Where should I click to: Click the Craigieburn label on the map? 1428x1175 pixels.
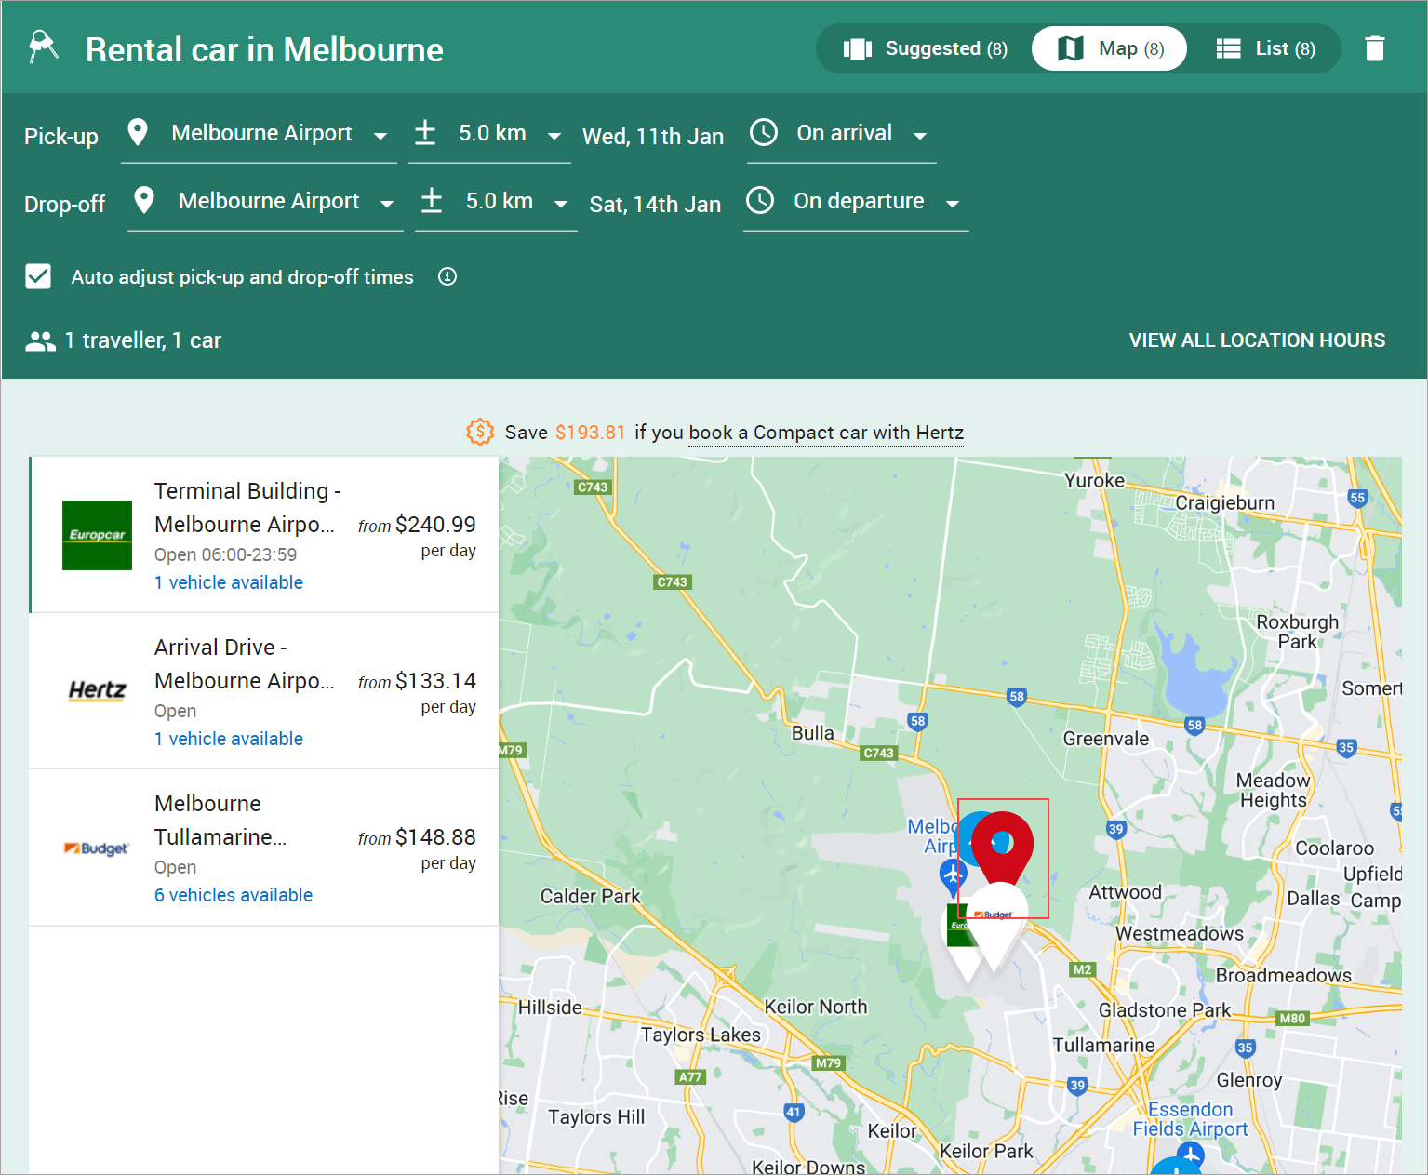(1224, 502)
